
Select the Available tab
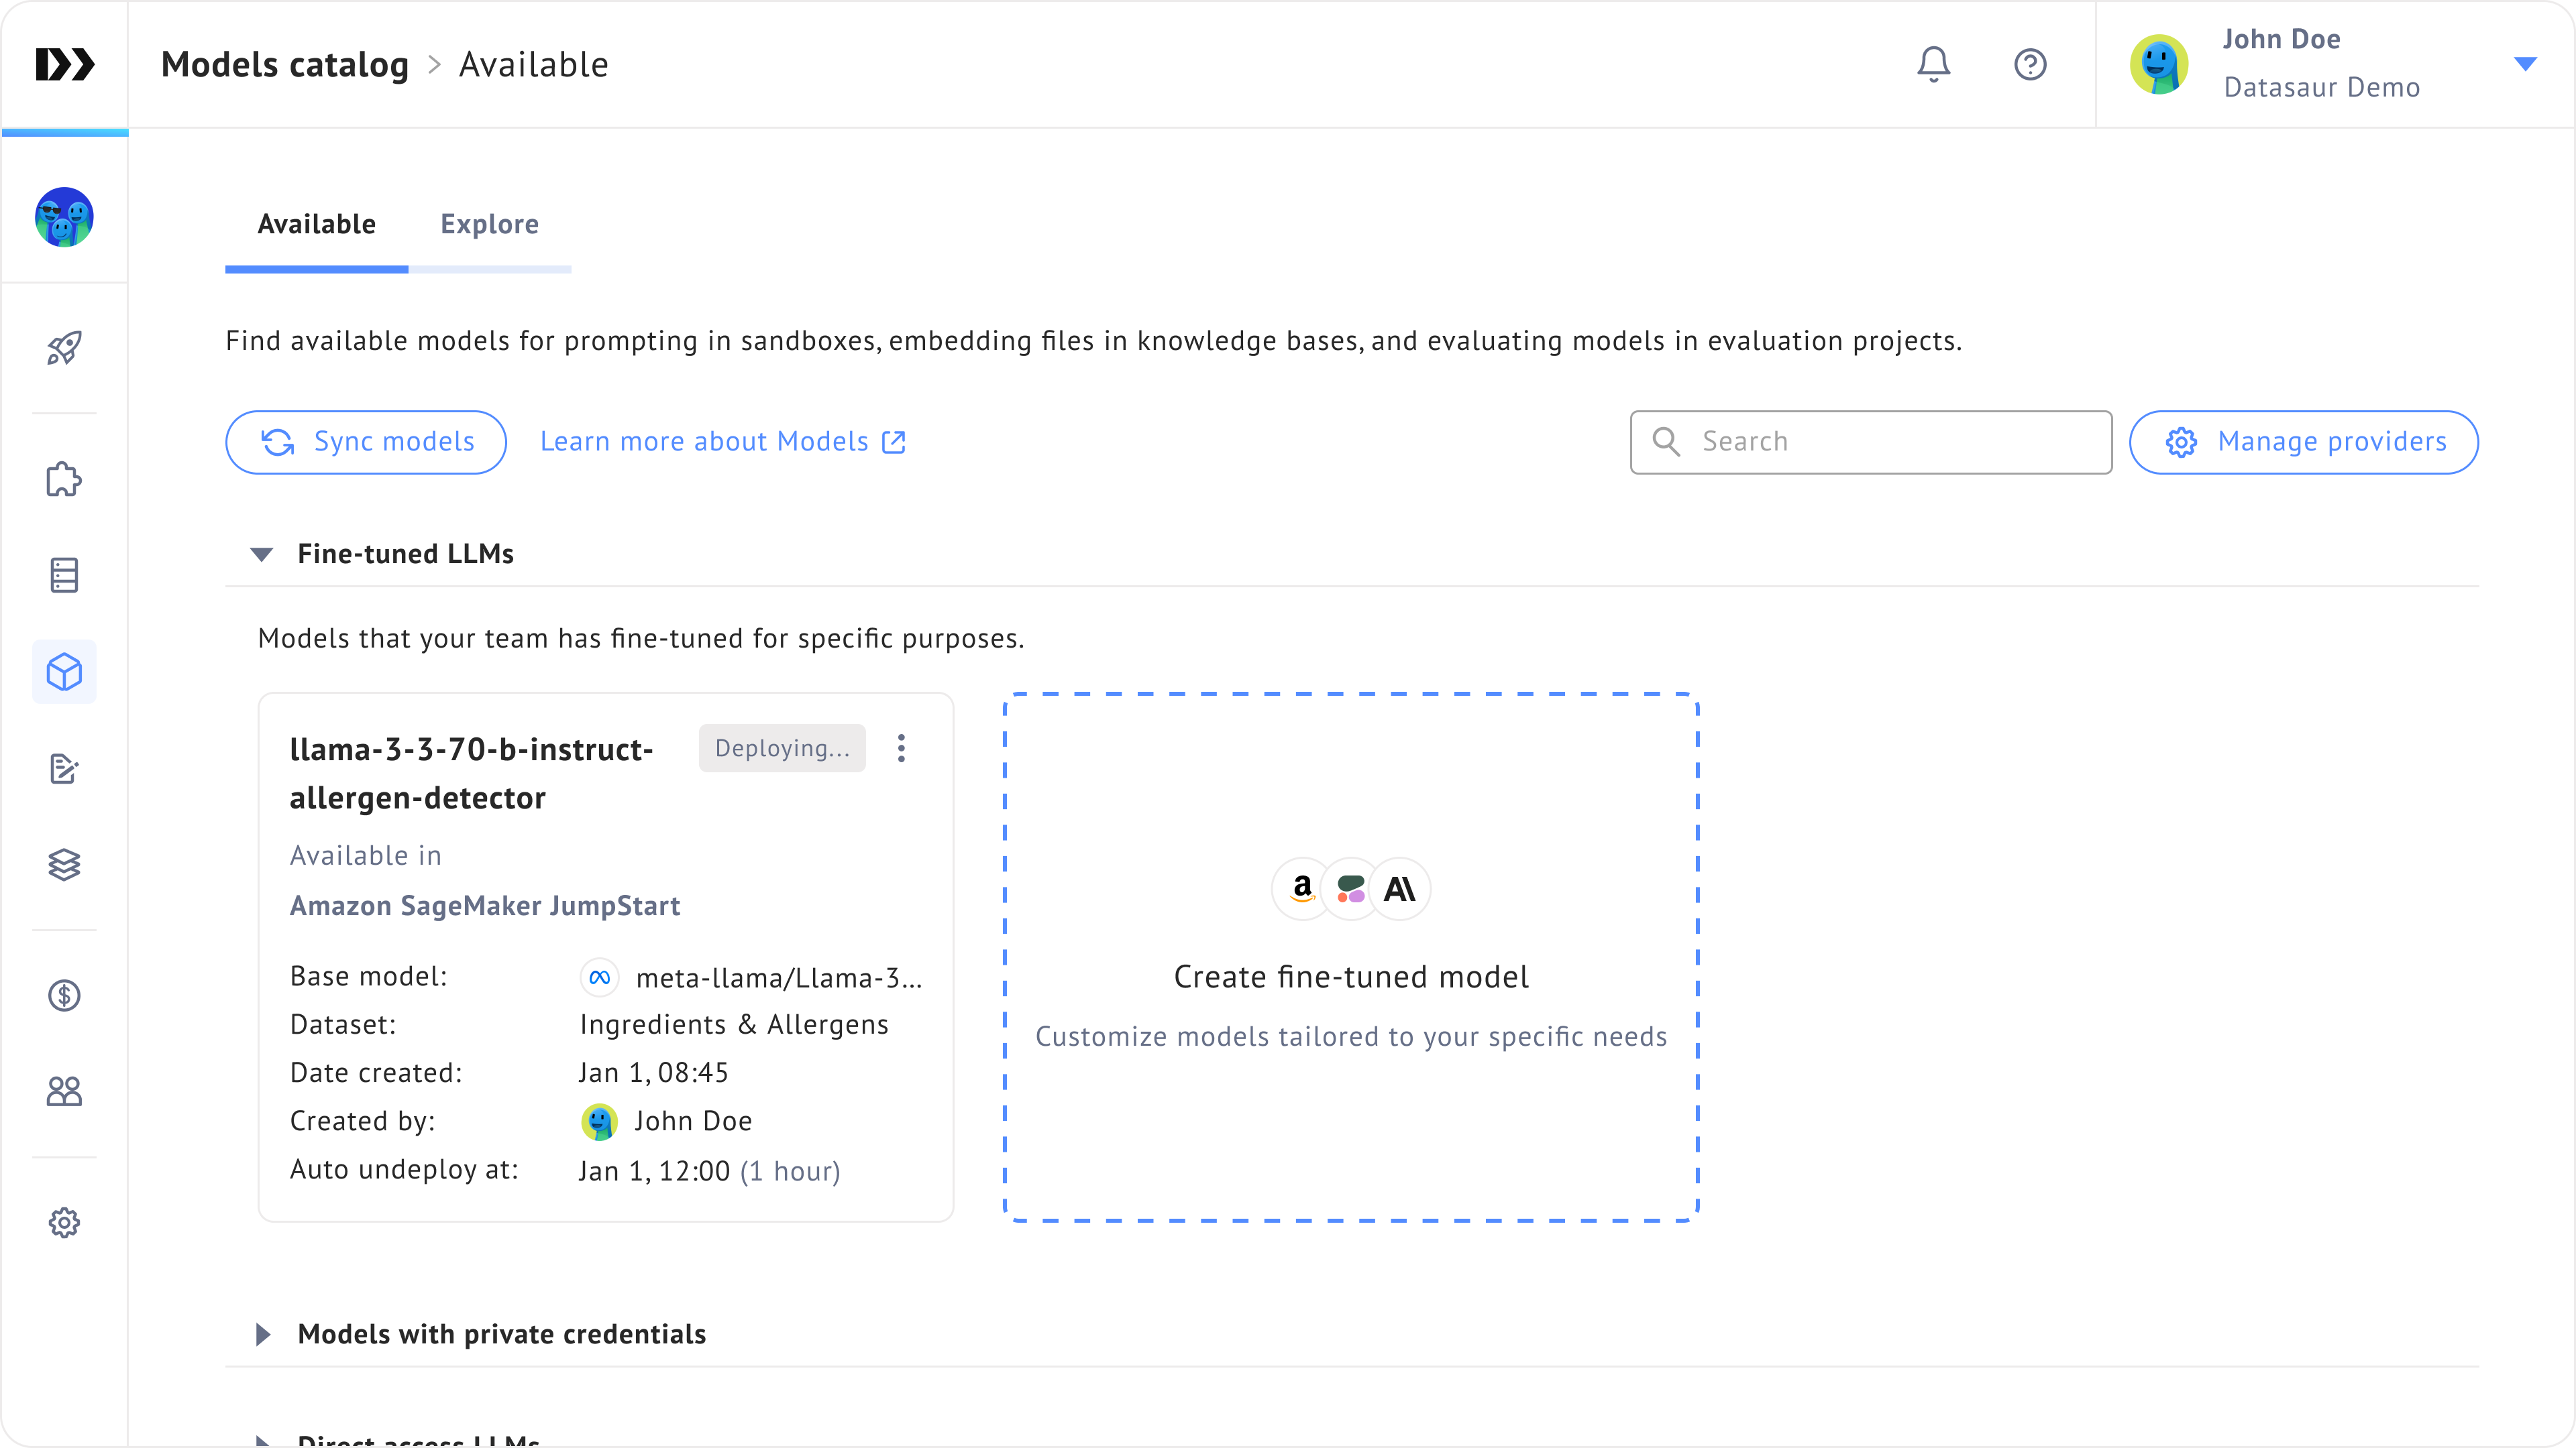point(316,225)
